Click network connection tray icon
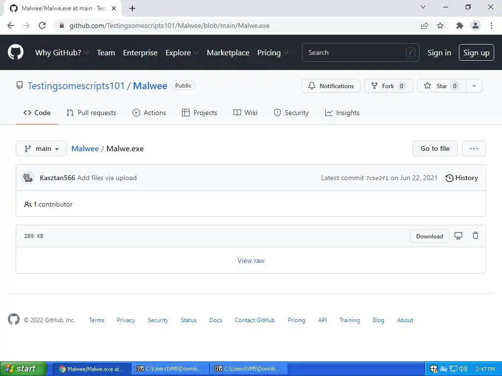The width and height of the screenshot is (502, 376). (453, 369)
